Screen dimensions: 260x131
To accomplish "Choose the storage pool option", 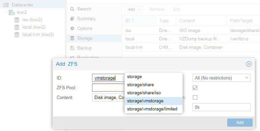I will [x=153, y=77].
